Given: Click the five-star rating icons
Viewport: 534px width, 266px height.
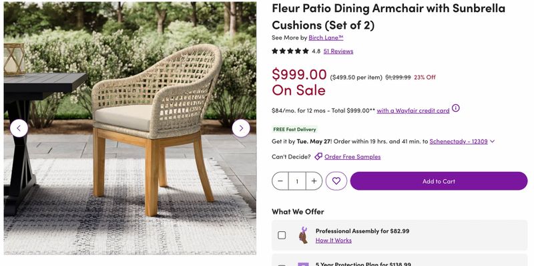Looking at the screenshot, I should click(x=290, y=51).
